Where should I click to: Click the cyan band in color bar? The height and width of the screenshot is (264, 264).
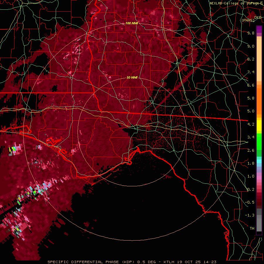[259, 161]
